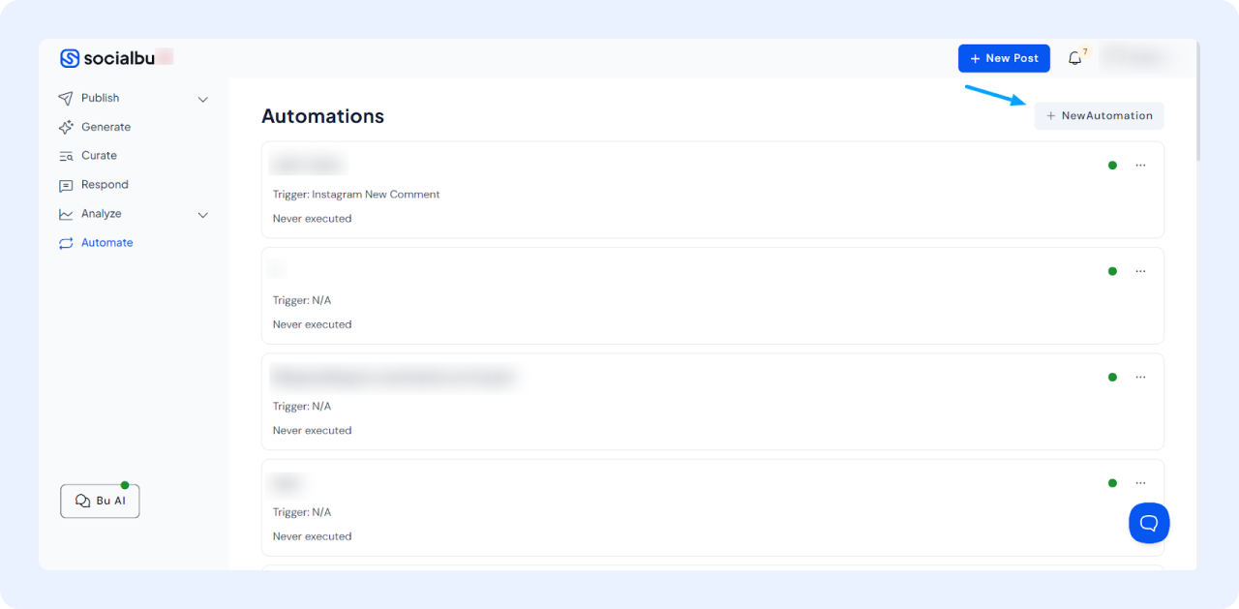1239x609 pixels.
Task: Create a New Automation
Action: point(1099,115)
